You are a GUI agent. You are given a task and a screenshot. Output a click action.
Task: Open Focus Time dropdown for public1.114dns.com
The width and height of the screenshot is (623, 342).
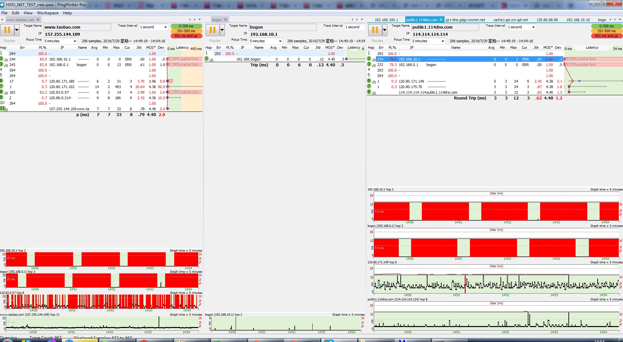443,41
